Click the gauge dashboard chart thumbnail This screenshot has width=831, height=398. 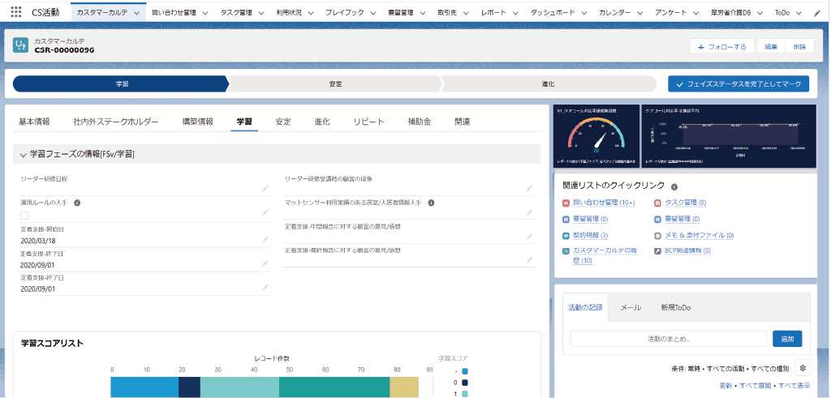tap(596, 136)
